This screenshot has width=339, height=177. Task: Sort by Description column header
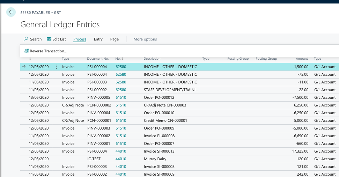coord(152,59)
